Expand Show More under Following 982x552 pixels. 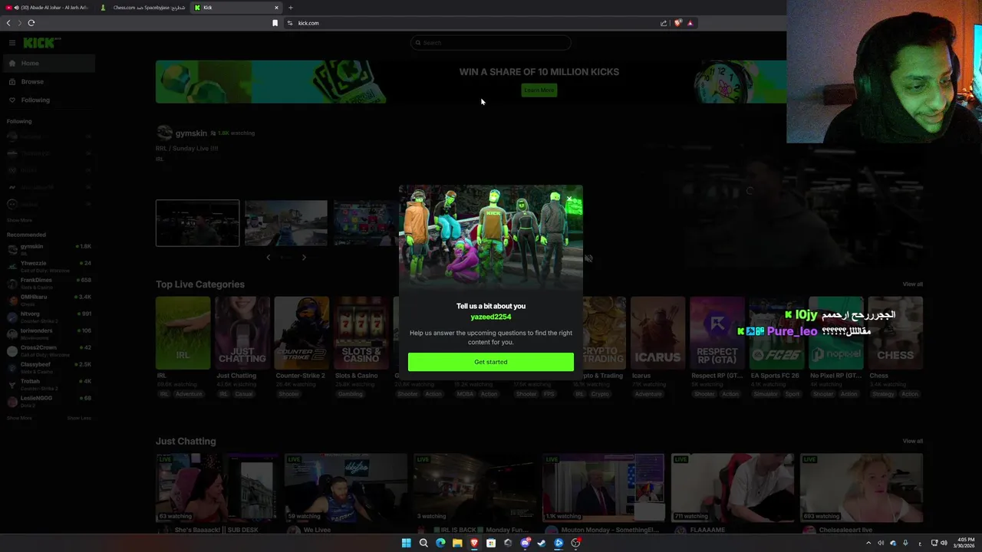click(x=19, y=220)
